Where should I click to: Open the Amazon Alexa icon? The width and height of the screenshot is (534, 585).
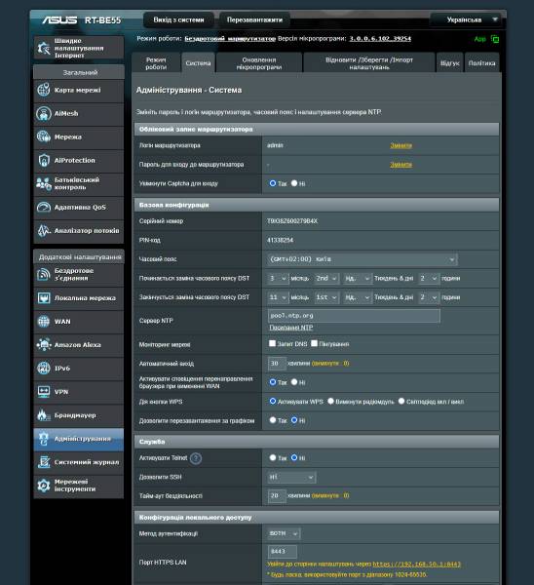(x=44, y=345)
